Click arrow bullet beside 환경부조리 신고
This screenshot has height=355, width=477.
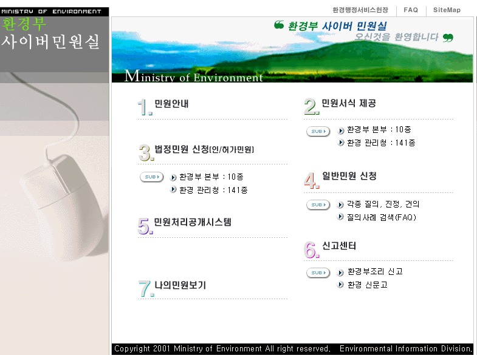341,272
